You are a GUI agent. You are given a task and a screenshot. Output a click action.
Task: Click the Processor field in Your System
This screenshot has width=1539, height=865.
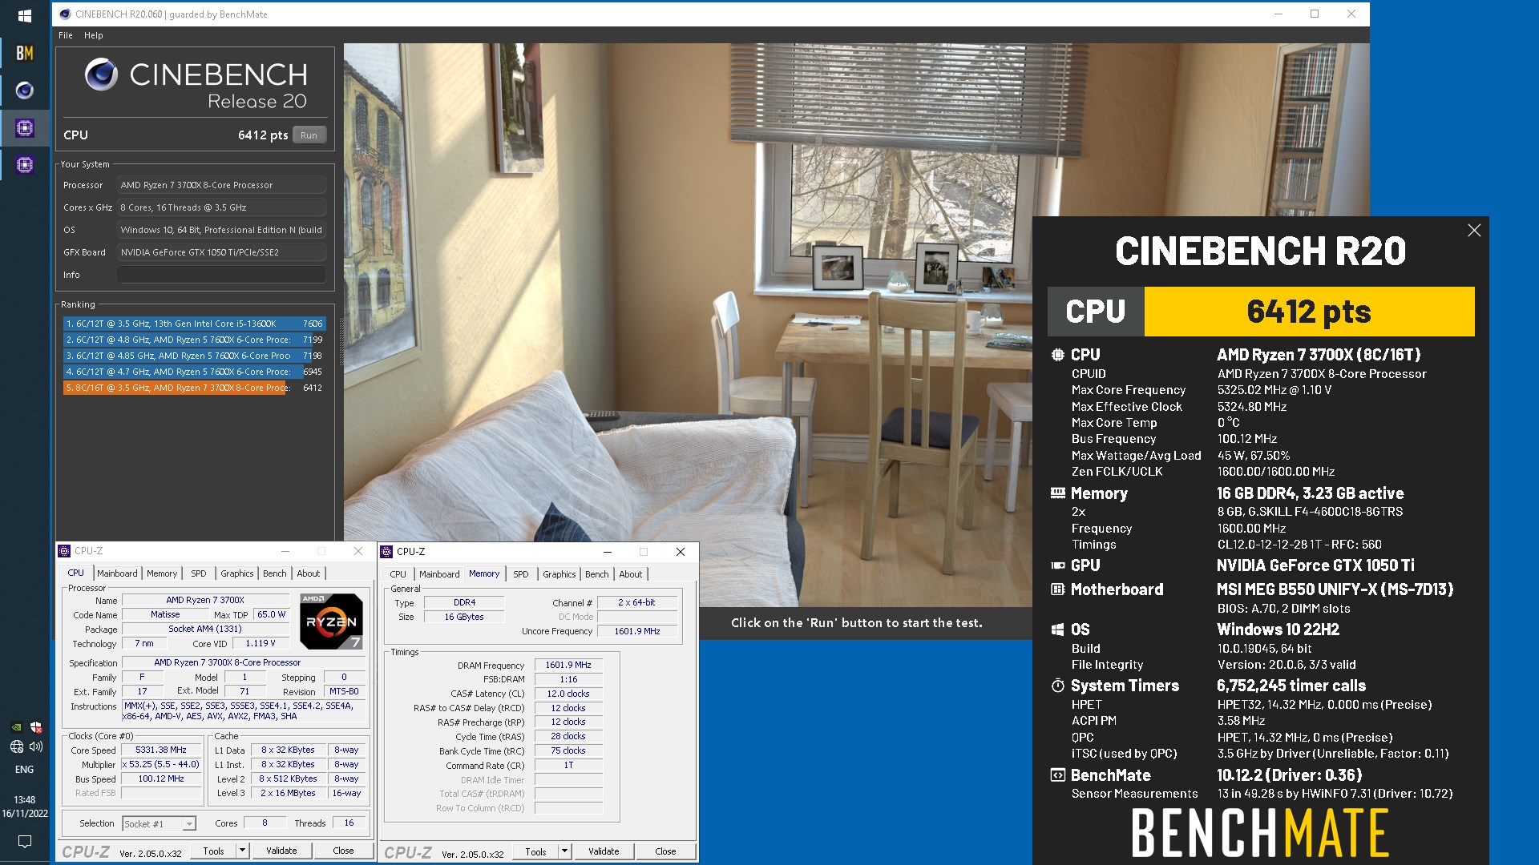point(221,185)
